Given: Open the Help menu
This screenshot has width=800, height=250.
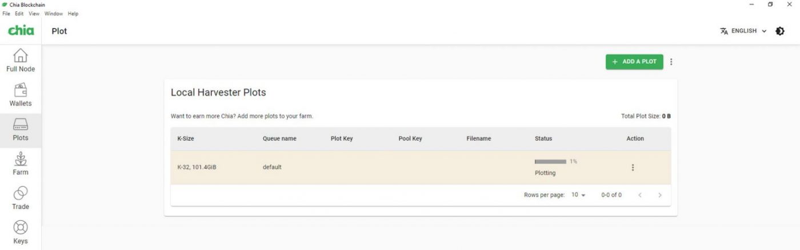Looking at the screenshot, I should 73,14.
